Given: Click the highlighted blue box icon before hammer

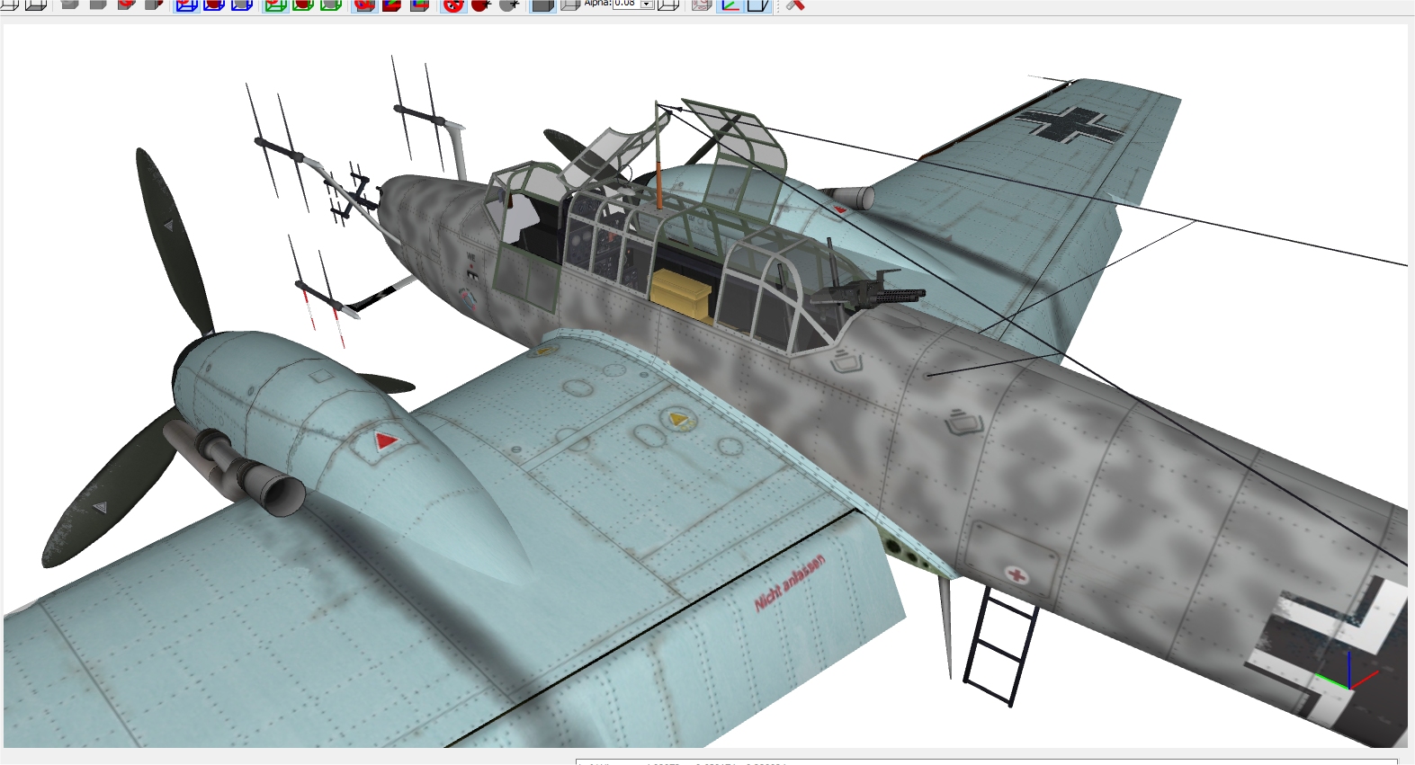Looking at the screenshot, I should click(x=758, y=4).
